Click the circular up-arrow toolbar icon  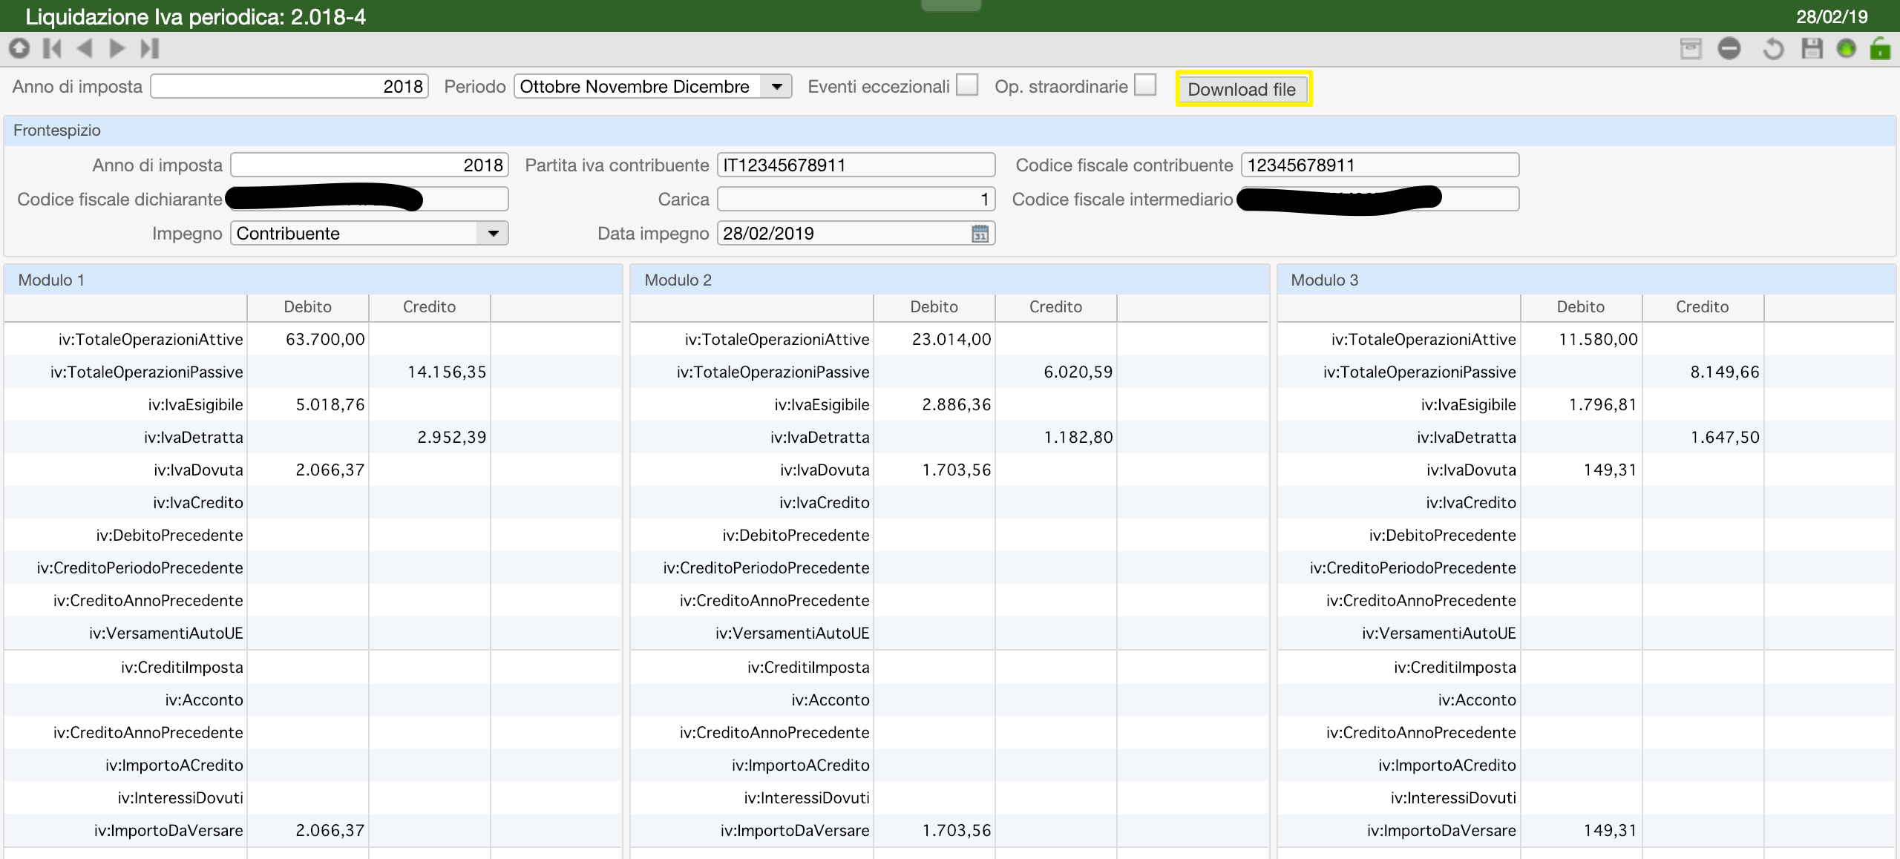[19, 48]
